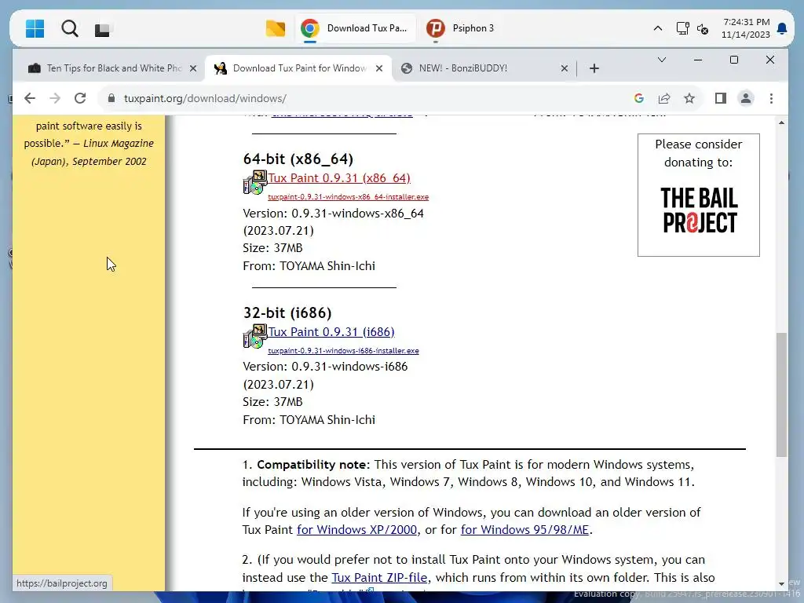Screen dimensions: 804x603
Task: Click the 32-bit (i686) heading
Action: tap(287, 312)
